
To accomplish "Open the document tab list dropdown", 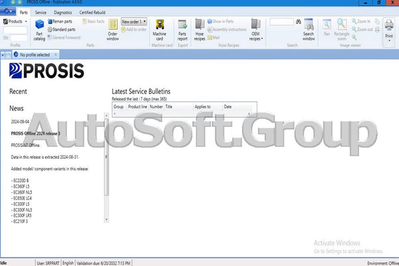I will tap(3, 55).
